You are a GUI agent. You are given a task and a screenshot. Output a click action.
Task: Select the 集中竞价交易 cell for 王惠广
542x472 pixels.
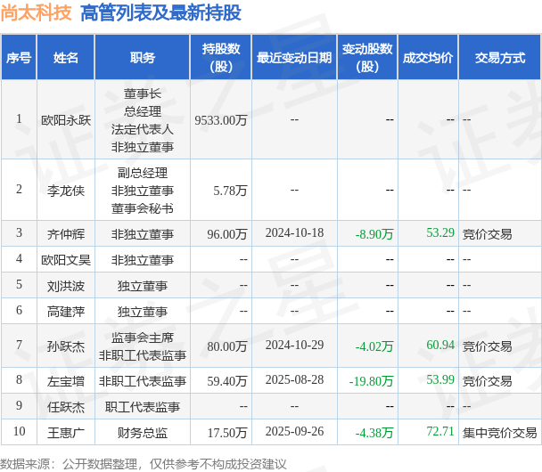pos(499,433)
